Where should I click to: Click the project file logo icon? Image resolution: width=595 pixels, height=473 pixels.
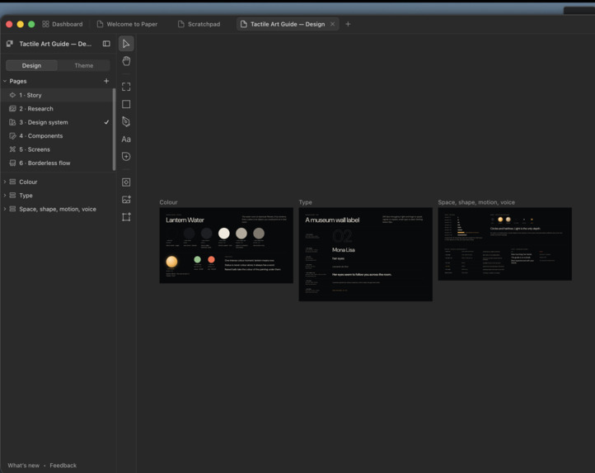point(10,44)
